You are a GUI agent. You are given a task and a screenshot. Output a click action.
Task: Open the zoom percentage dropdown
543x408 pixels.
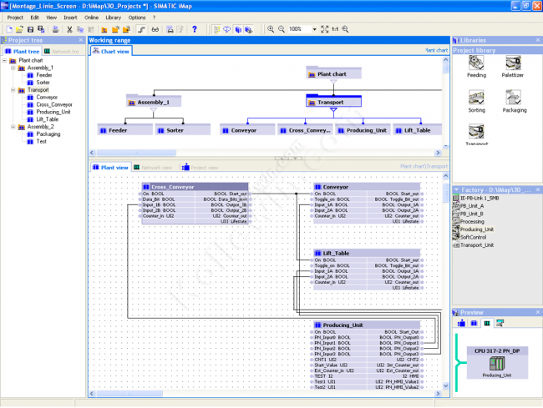coord(313,29)
